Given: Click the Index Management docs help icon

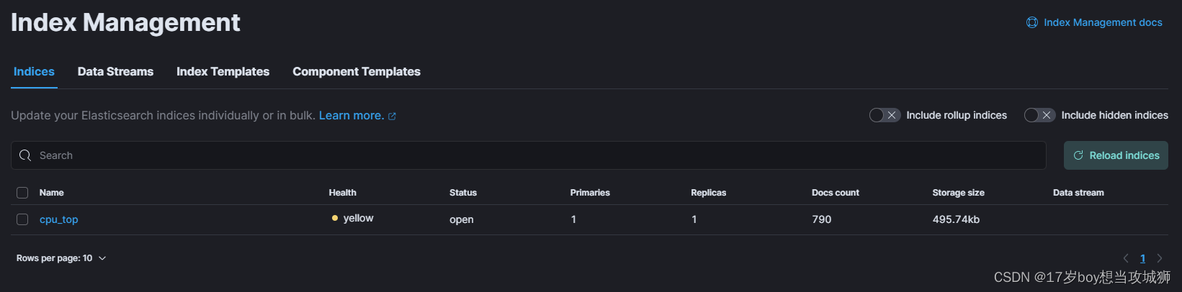Looking at the screenshot, I should click(1032, 22).
